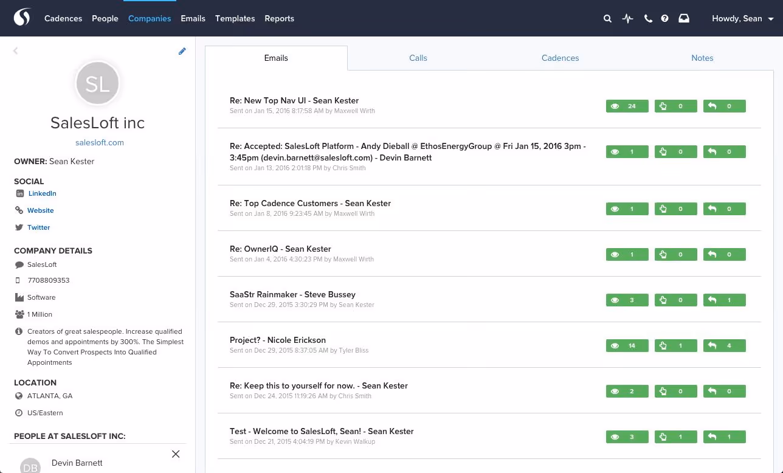Open the Twitter link
Viewport: 783px width, 473px height.
39,227
